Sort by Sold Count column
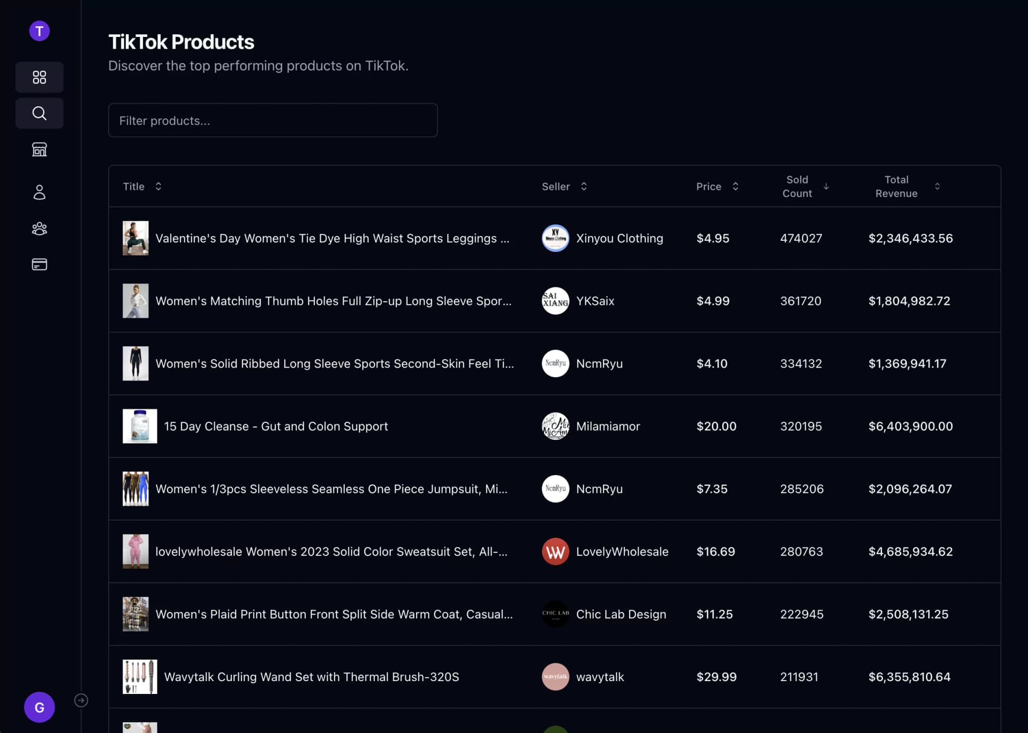The image size is (1028, 733). point(805,186)
